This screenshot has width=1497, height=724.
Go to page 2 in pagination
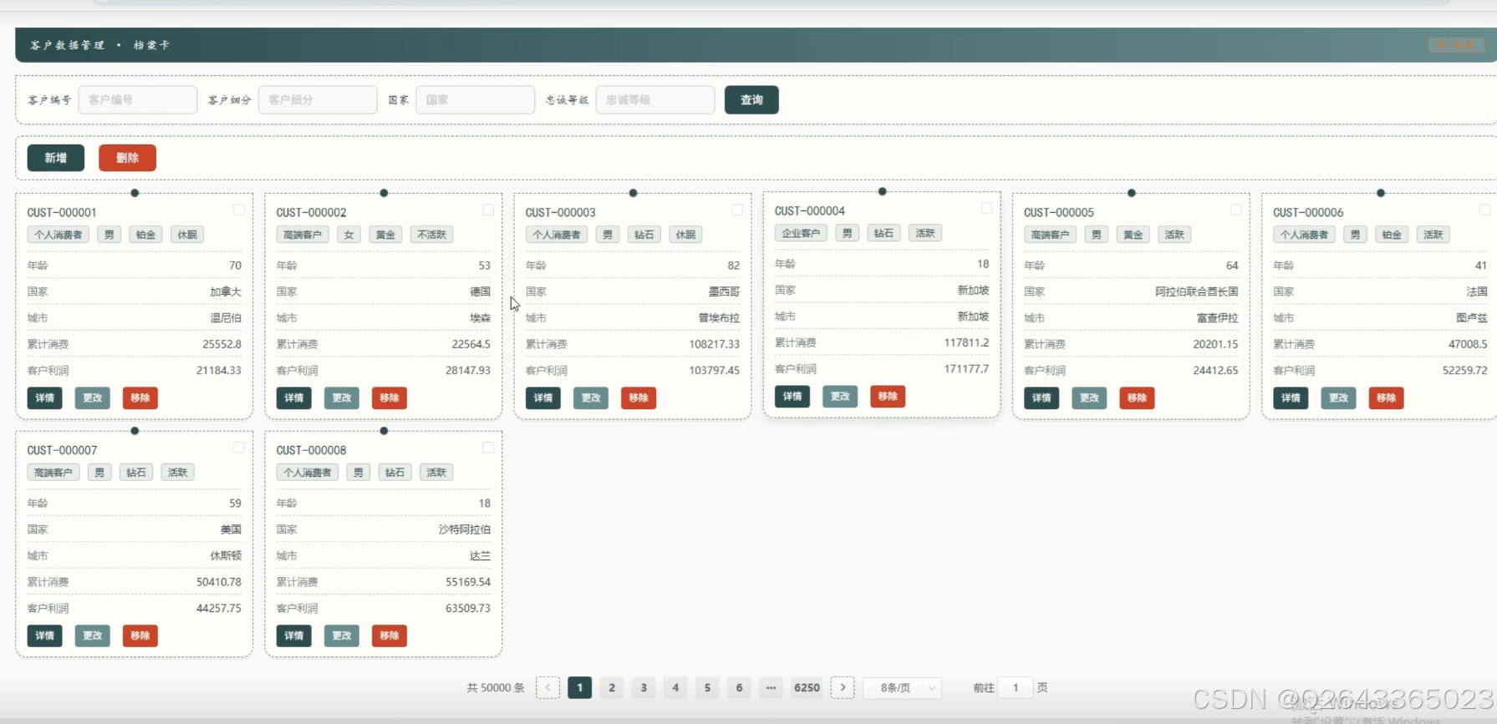click(612, 687)
